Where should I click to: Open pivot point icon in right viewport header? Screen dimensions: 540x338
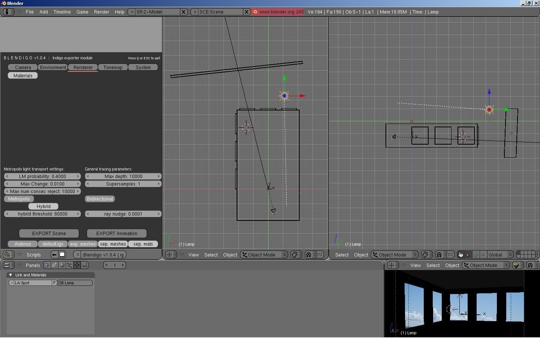coord(440,255)
